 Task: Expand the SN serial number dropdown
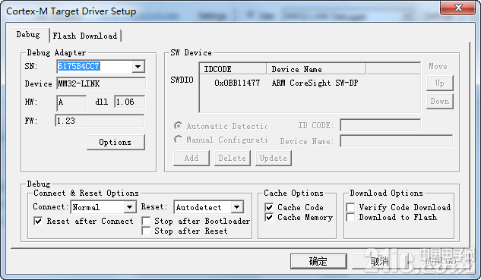138,67
